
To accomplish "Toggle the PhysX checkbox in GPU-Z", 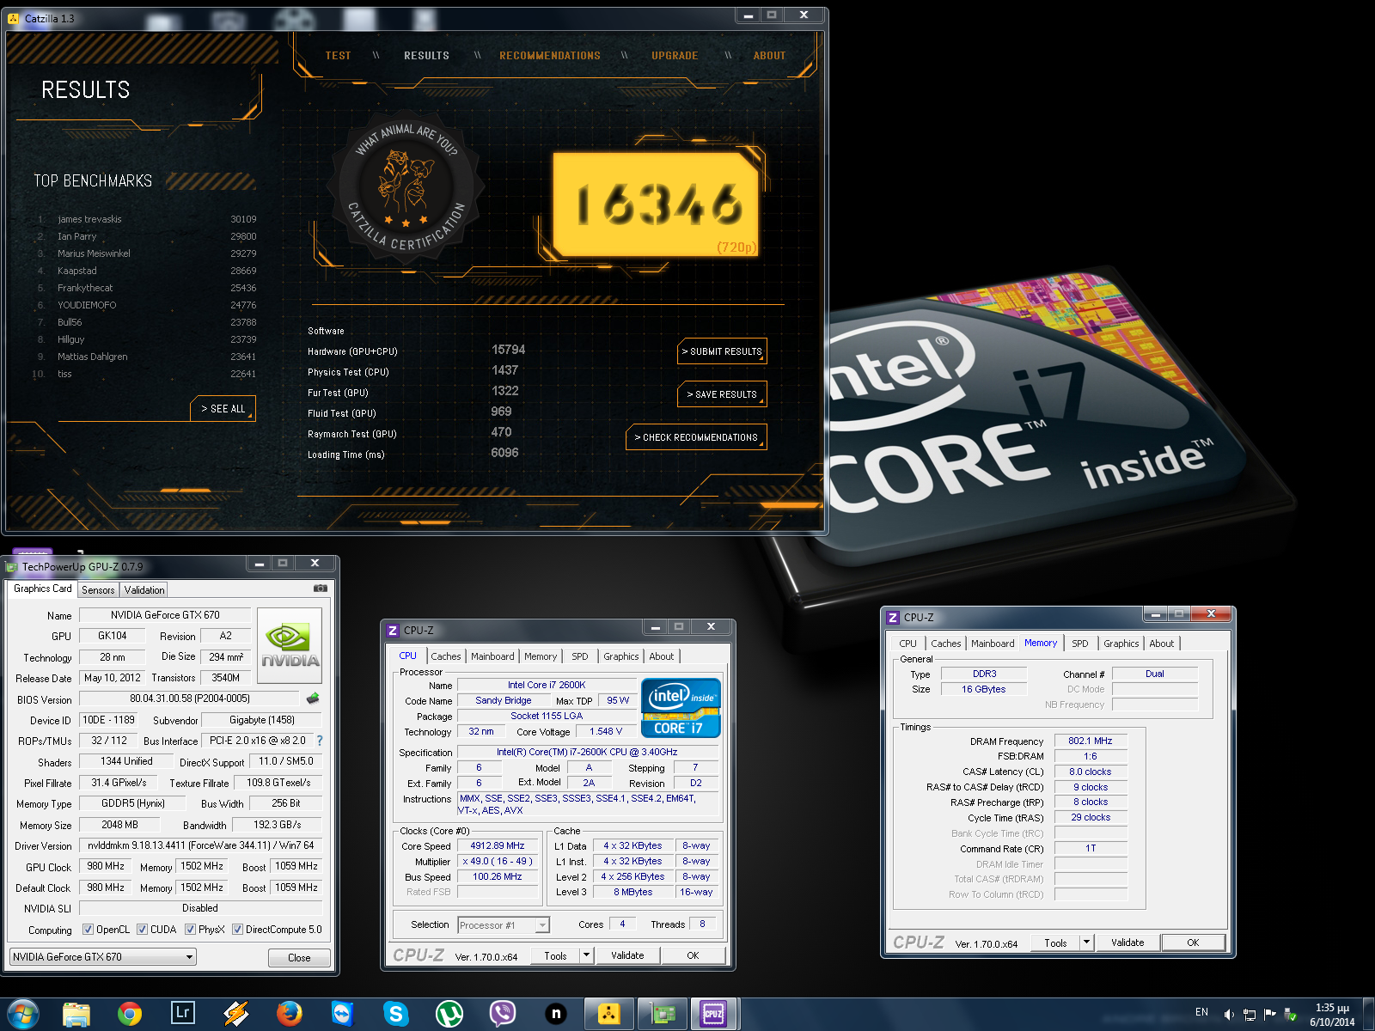I will tap(190, 930).
